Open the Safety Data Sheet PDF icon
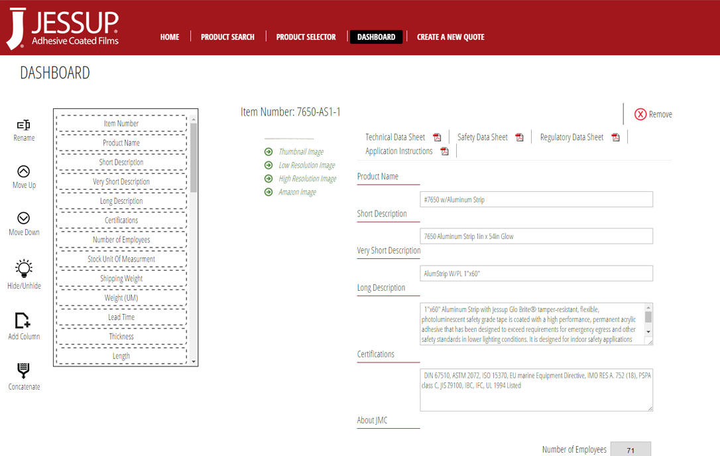The image size is (720, 456). [x=519, y=137]
